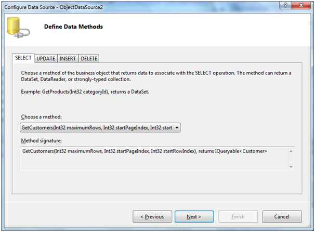Cancel the Configure Data Source wizard
Image resolution: width=315 pixels, height=232 pixels.
pos(282,216)
